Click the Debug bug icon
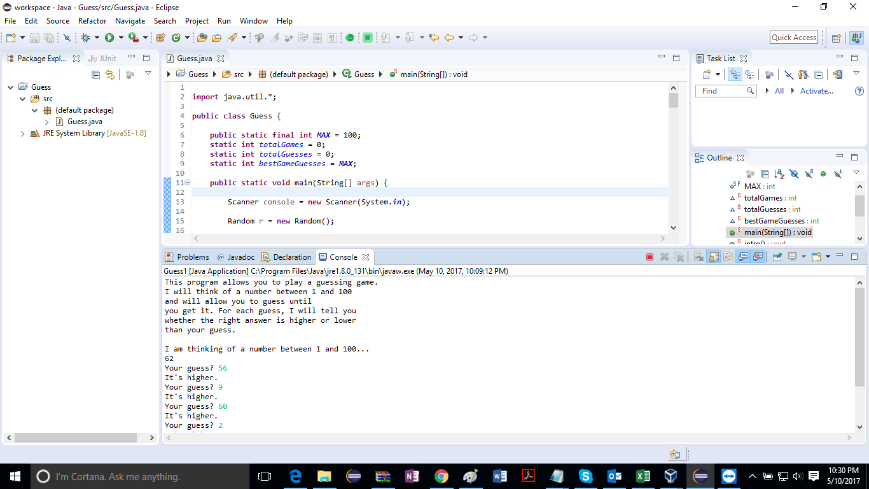Viewport: 869px width, 489px height. click(86, 38)
